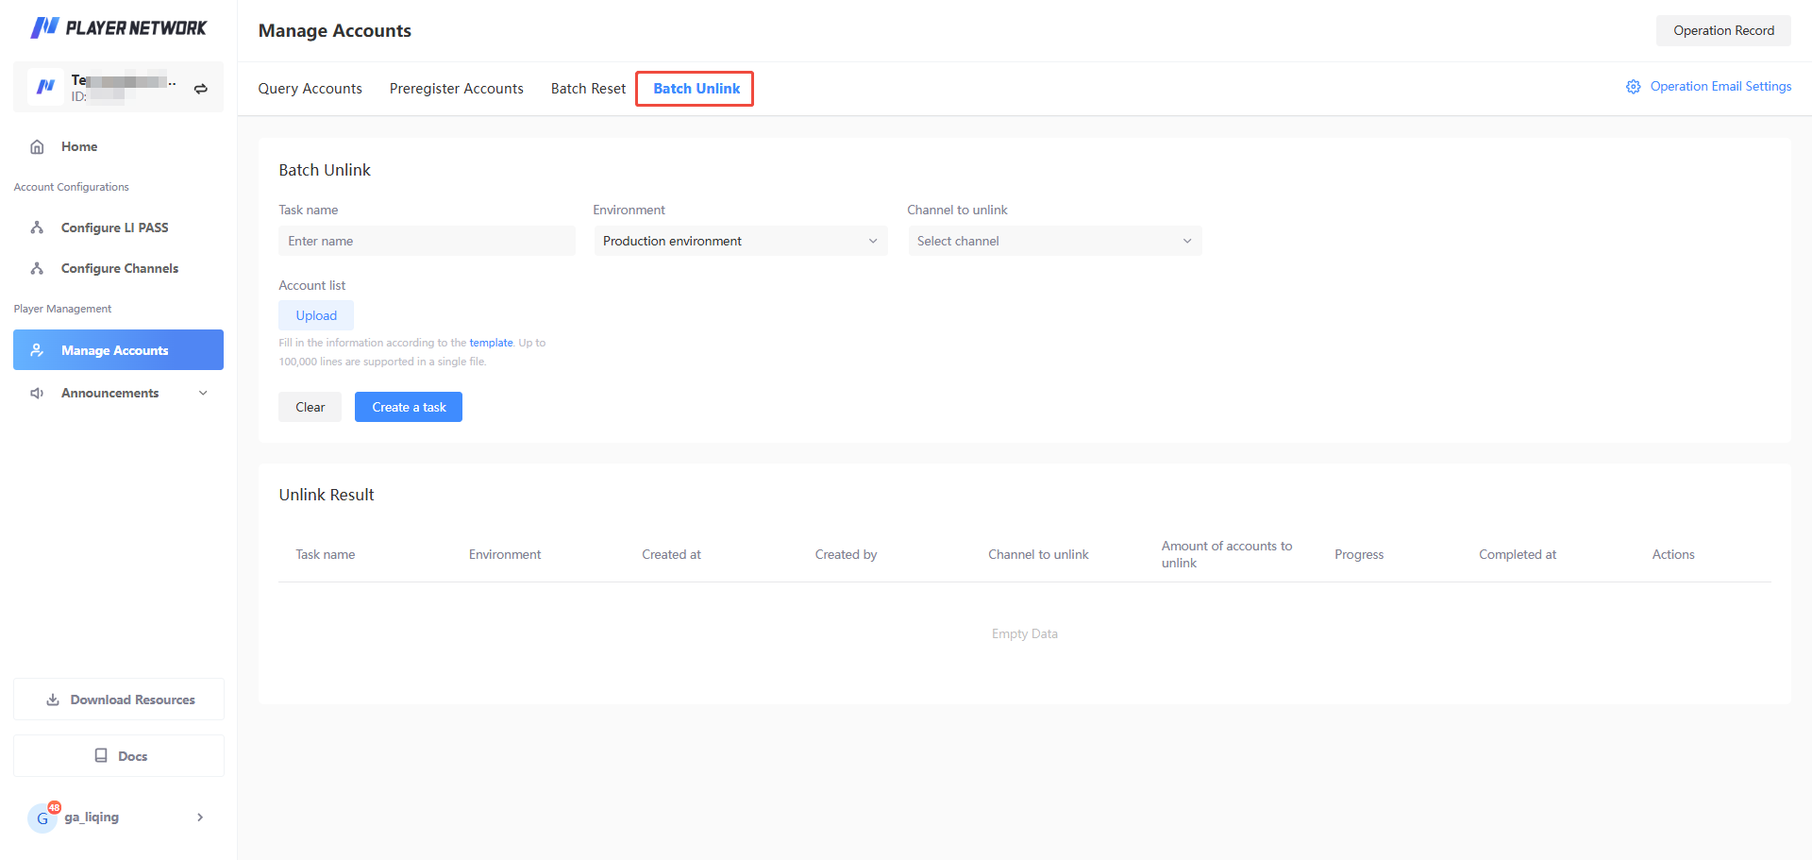Expand the Announcements menu chevron

(203, 394)
